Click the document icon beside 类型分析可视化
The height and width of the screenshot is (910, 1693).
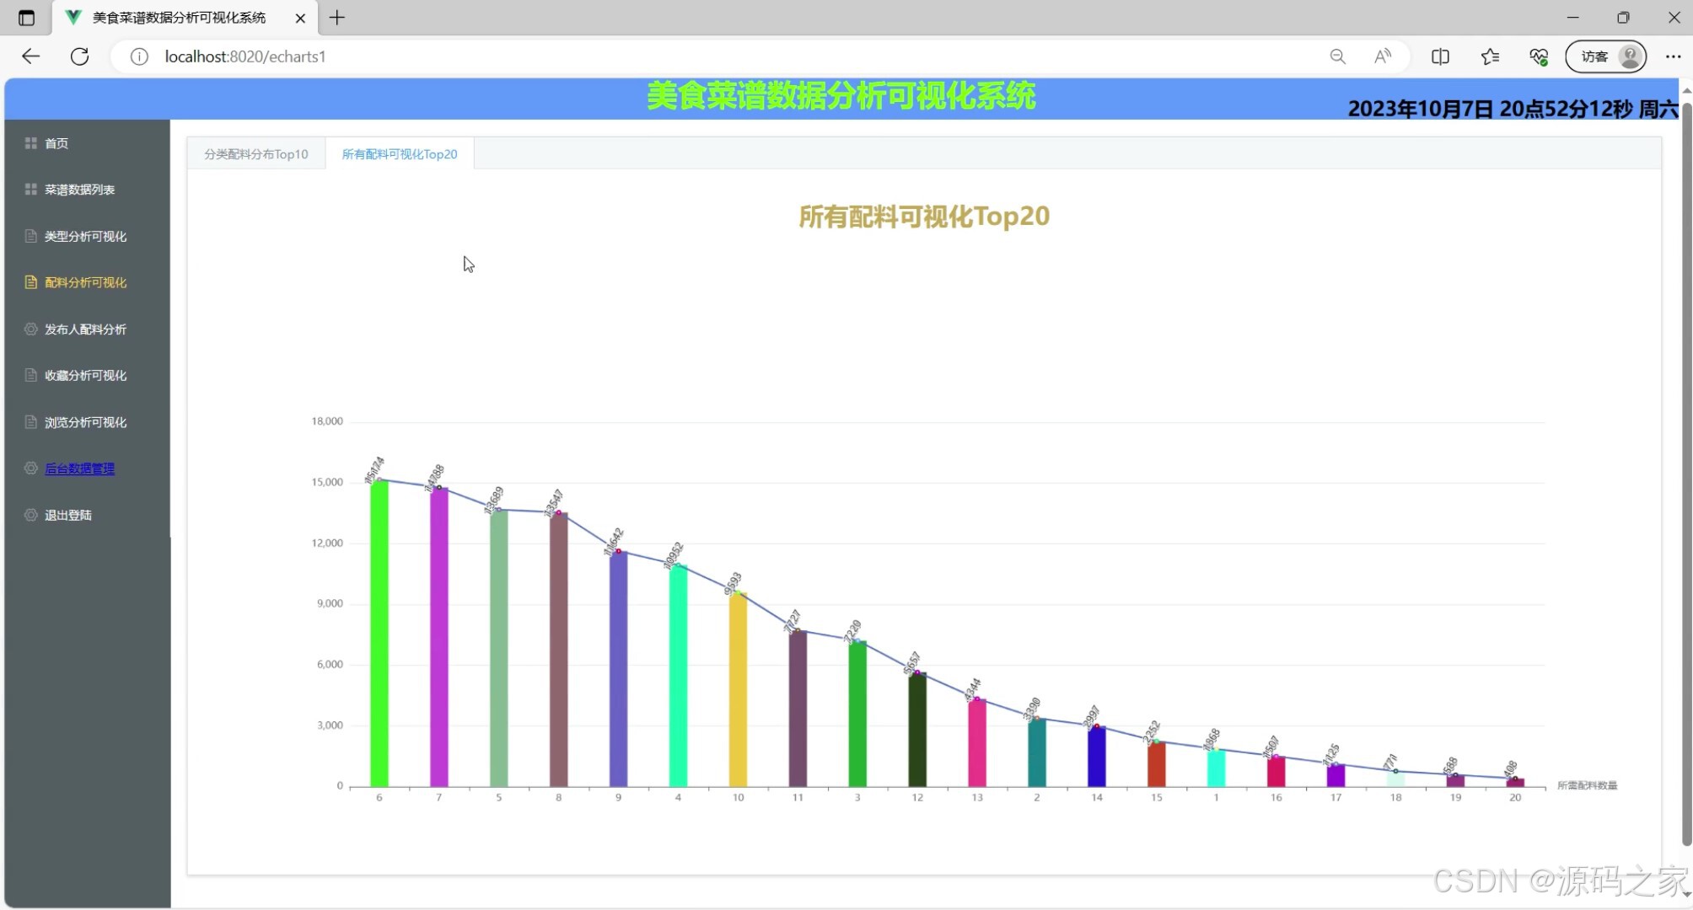click(x=31, y=236)
